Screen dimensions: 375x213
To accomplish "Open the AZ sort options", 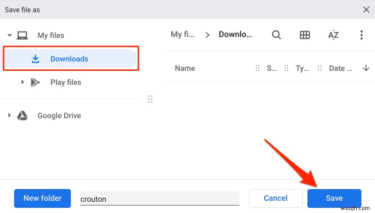I will 333,35.
